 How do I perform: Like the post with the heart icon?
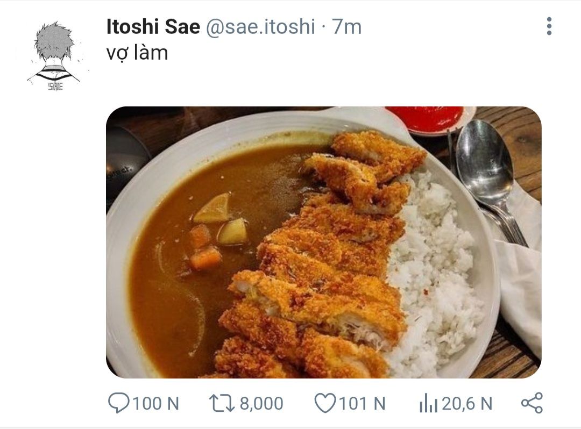(324, 403)
